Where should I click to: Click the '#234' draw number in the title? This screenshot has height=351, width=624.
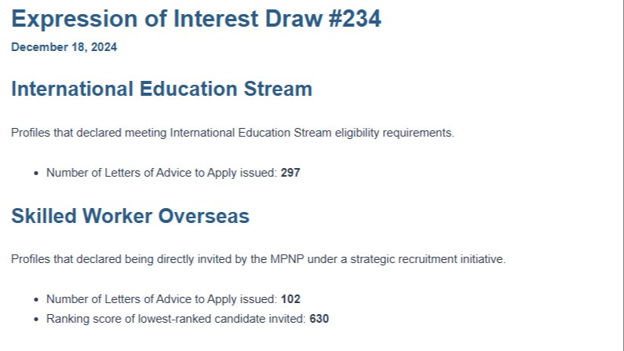pos(355,19)
